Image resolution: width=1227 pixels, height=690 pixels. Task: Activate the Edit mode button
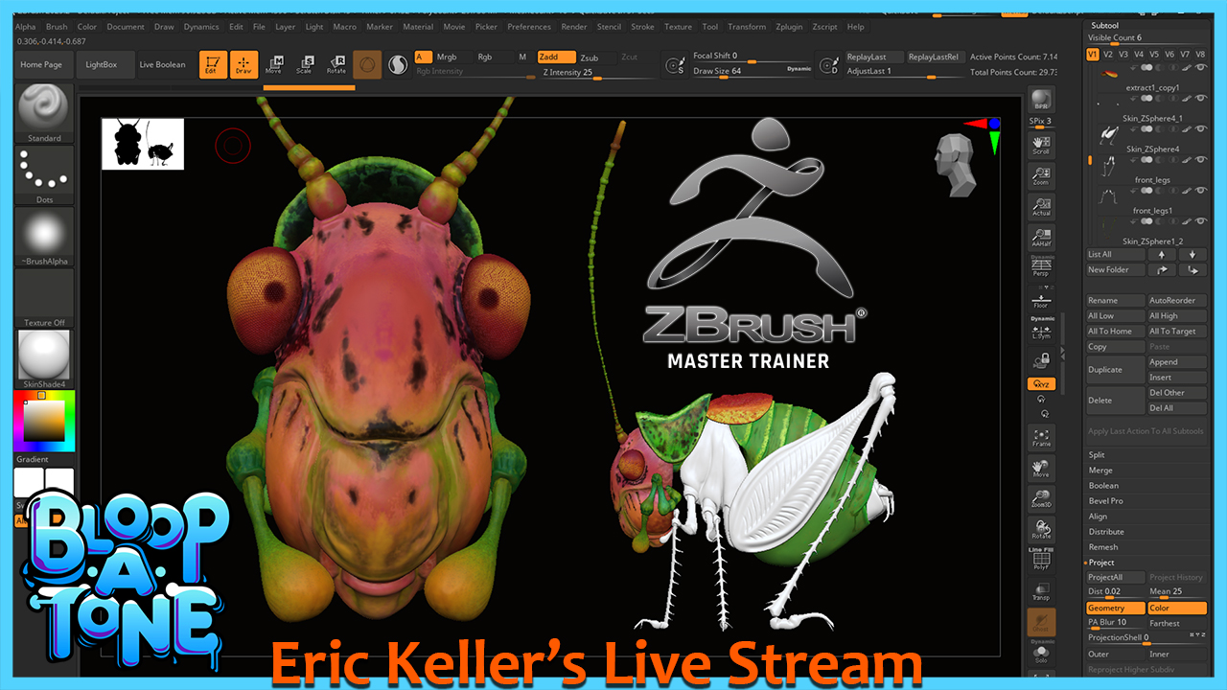pyautogui.click(x=214, y=65)
